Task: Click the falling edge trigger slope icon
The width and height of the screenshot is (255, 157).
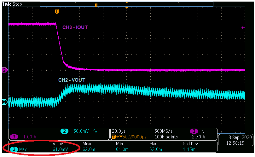Action: 202,131
